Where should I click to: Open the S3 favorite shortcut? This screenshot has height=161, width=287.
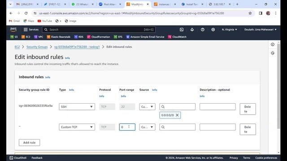pos(14,37)
